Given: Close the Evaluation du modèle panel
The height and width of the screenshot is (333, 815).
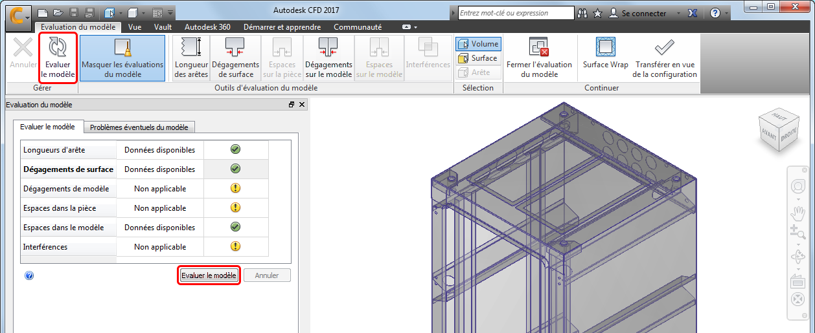Looking at the screenshot, I should 302,104.
